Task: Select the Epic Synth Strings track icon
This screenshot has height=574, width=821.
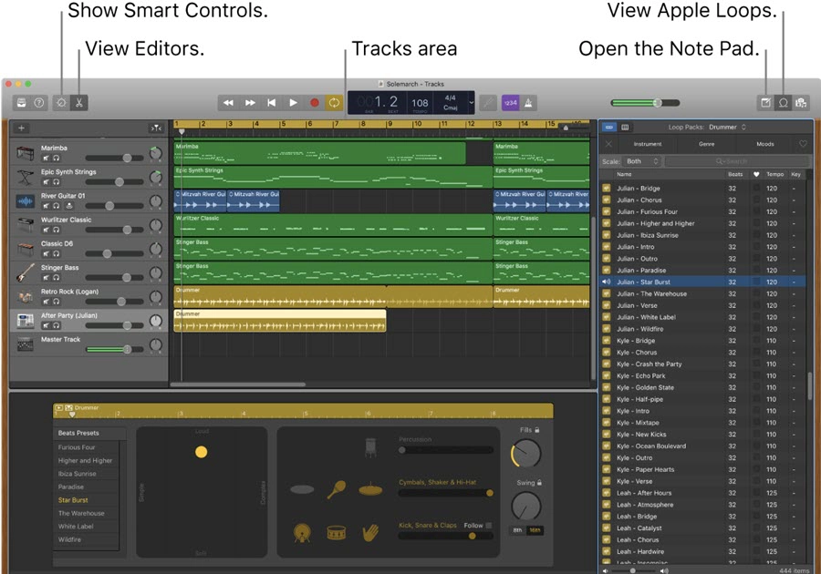Action: tap(26, 178)
